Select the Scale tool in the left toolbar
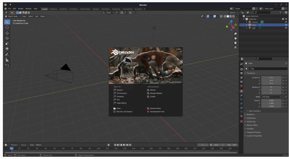The height and width of the screenshot is (159, 289). 7,44
